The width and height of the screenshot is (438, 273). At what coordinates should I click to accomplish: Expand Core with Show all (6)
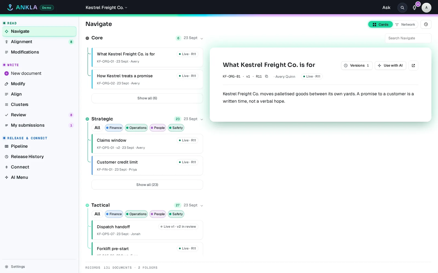point(147,98)
